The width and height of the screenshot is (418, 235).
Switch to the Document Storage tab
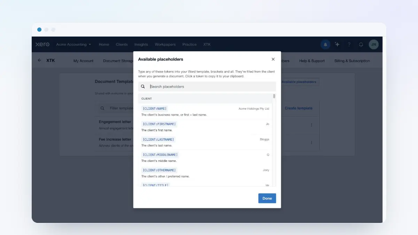(118, 61)
